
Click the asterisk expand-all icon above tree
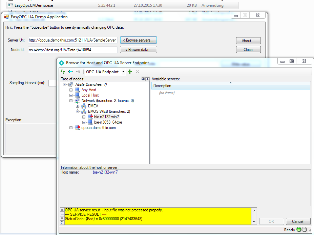[x=143, y=79]
